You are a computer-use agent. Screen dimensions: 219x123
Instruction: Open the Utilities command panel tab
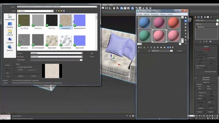211,17
